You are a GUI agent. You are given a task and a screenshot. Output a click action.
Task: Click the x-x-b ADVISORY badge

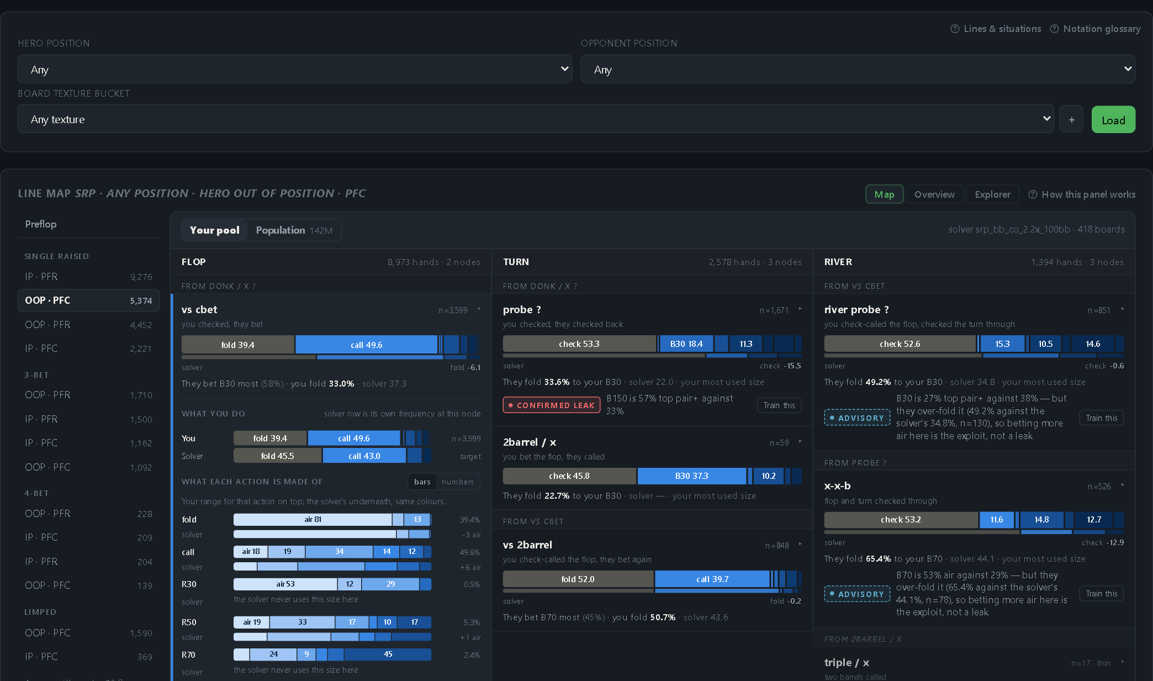click(857, 594)
